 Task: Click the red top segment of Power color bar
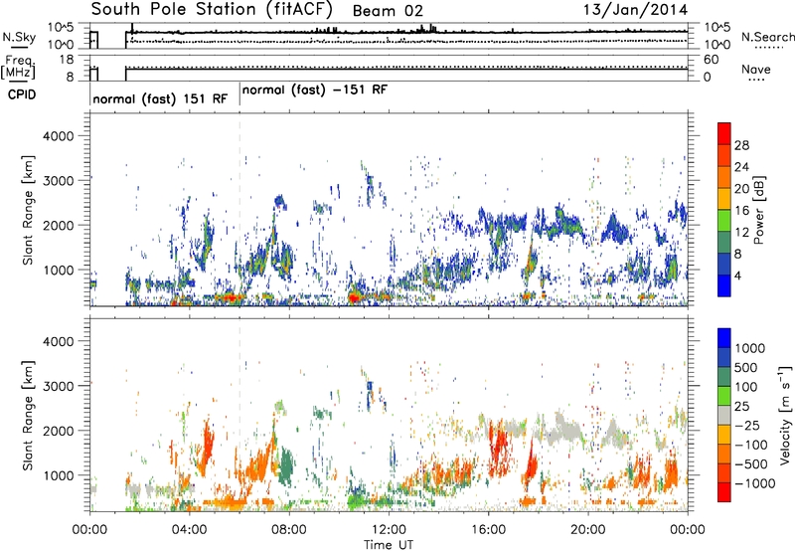[x=724, y=133]
